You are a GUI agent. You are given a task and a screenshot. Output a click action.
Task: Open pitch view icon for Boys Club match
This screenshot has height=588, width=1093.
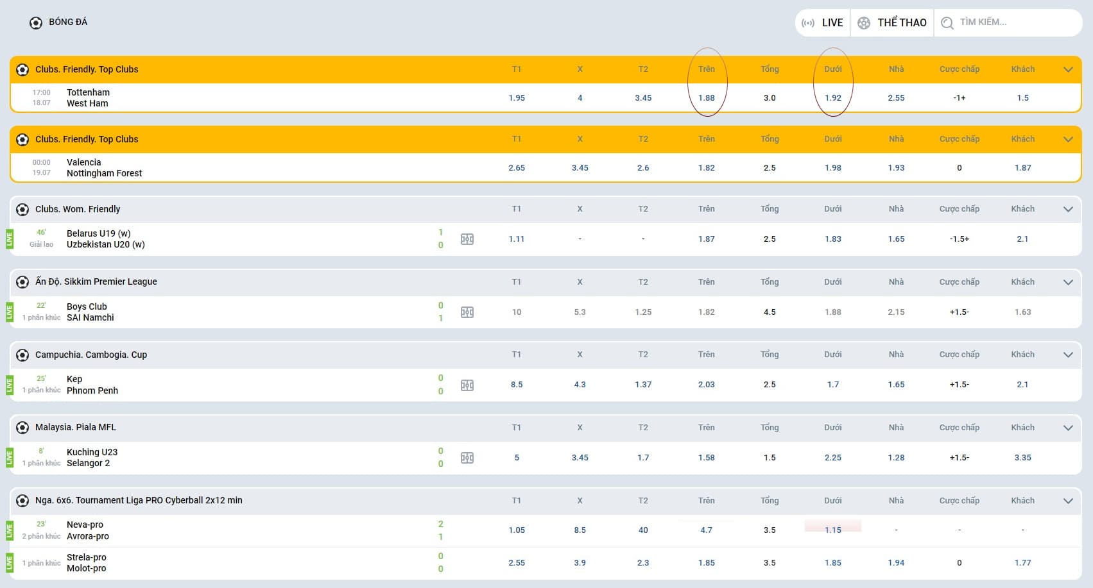point(467,312)
